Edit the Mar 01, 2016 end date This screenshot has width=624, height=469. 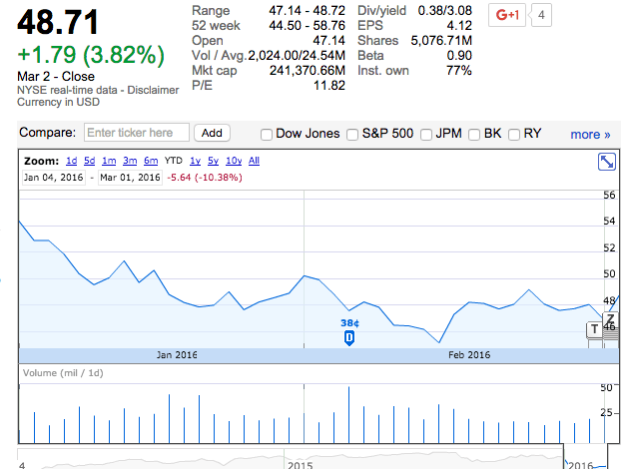click(x=130, y=178)
